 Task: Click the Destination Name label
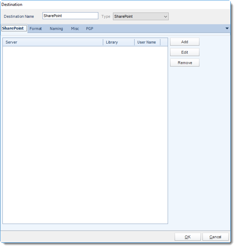pos(19,16)
